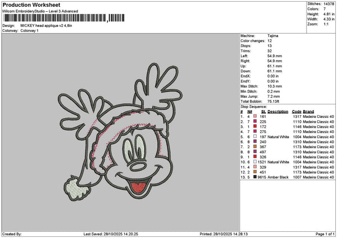The image size is (337, 238).
Task: Click the 'EndX:' label
Action: pyautogui.click(x=245, y=76)
